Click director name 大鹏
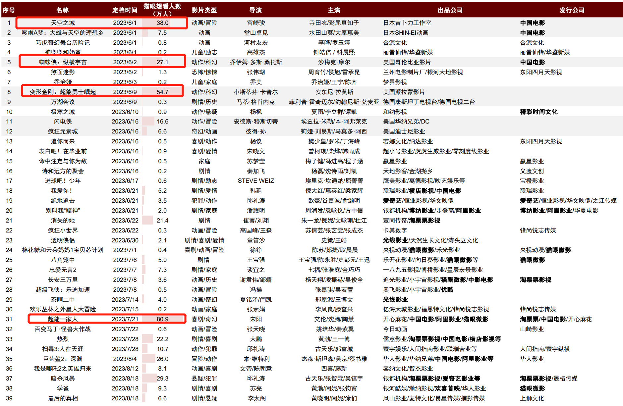 [256, 339]
